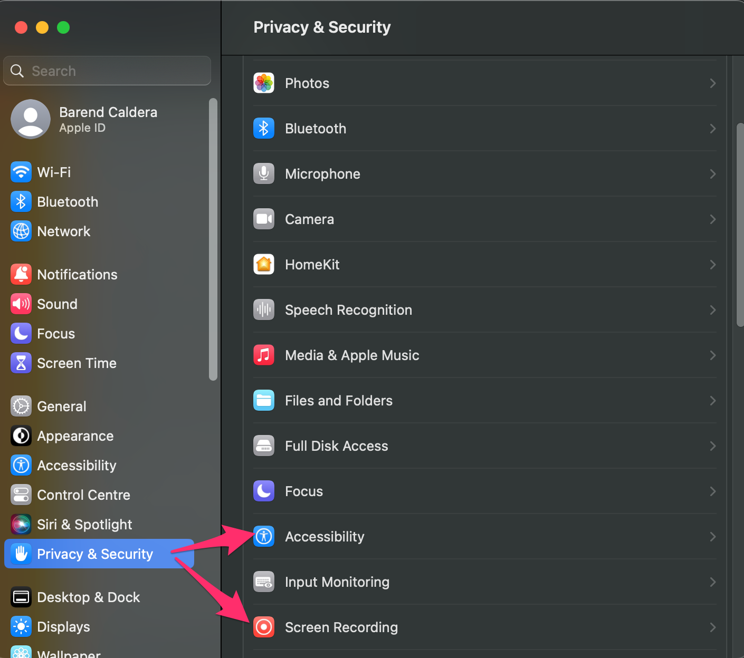744x658 pixels.
Task: Click the Sound speaker sidebar icon
Action: tap(21, 304)
